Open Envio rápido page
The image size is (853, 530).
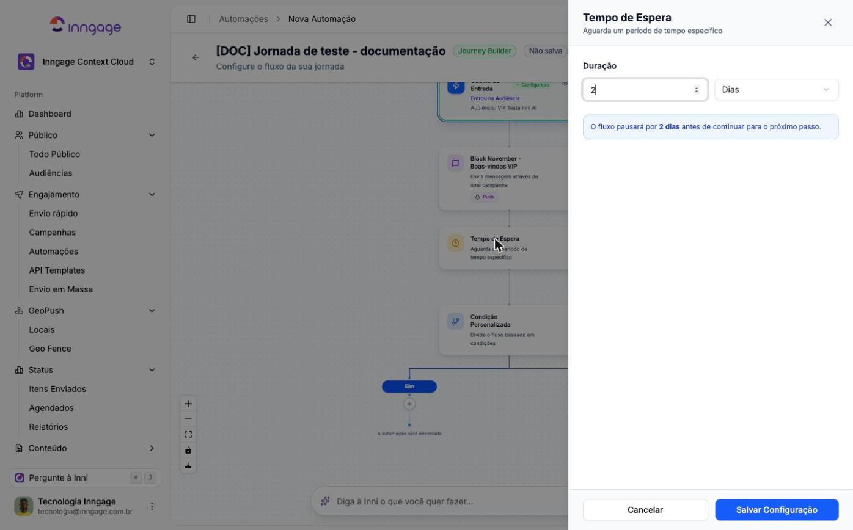tap(53, 213)
